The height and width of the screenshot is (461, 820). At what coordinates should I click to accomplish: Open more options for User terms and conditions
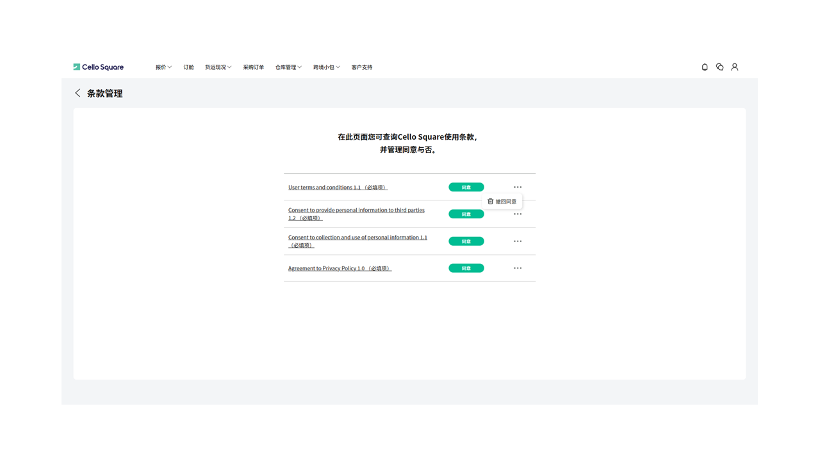click(518, 188)
